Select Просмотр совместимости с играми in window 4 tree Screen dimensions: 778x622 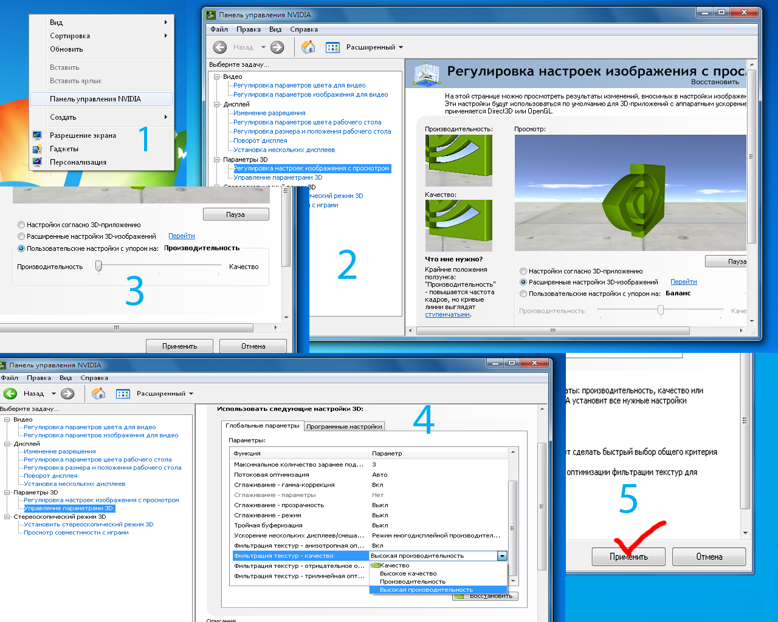point(76,533)
